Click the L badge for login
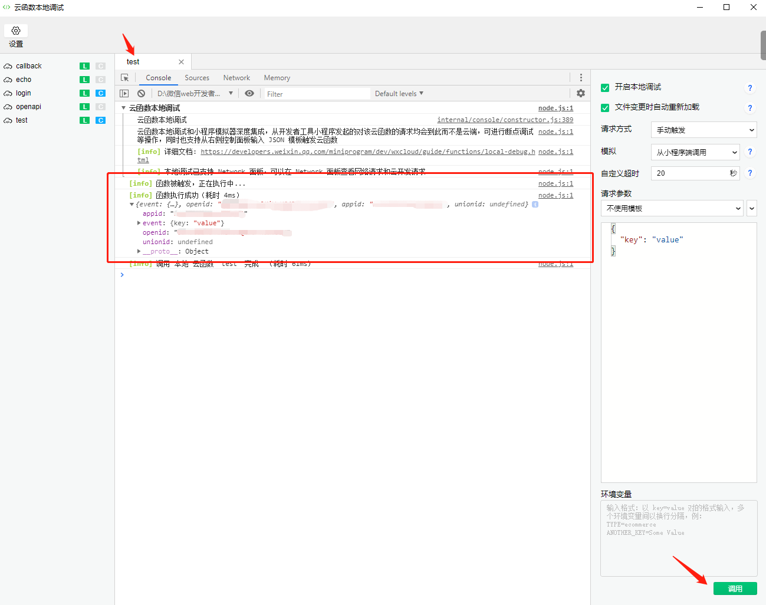Viewport: 766px width, 605px height. 85,93
